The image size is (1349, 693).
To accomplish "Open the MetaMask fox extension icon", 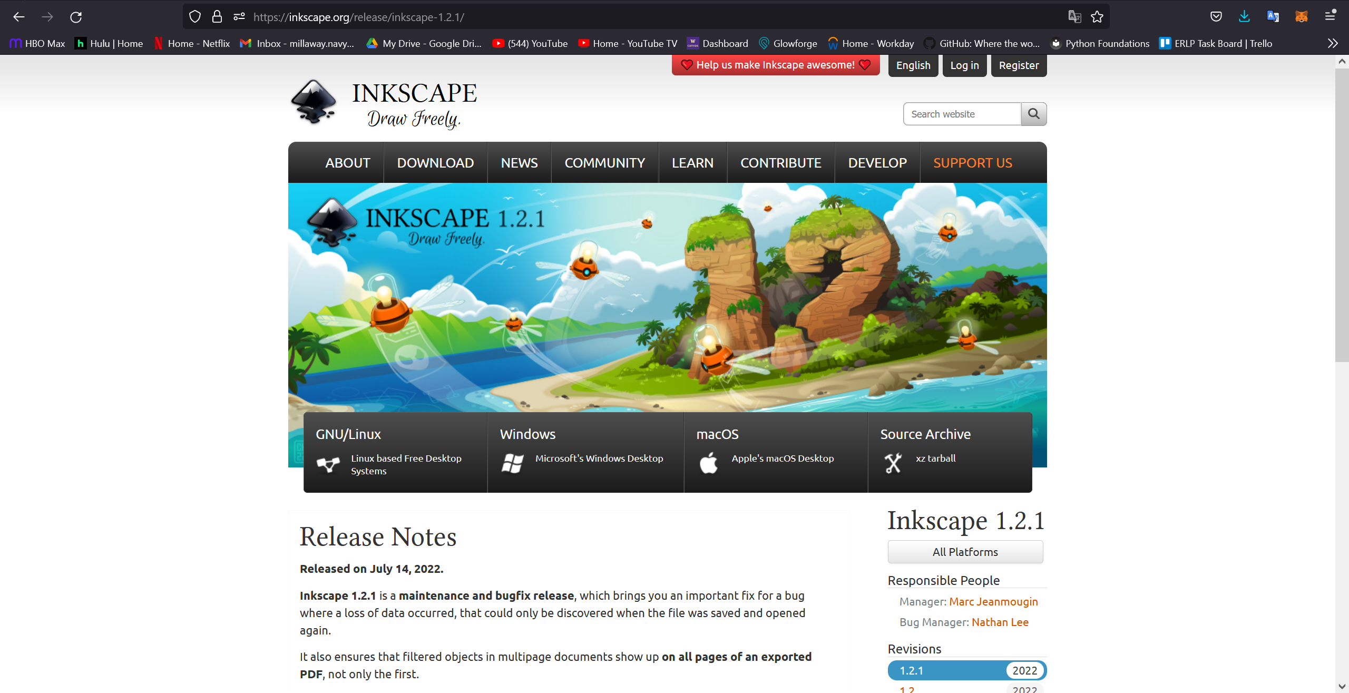I will 1302,17.
